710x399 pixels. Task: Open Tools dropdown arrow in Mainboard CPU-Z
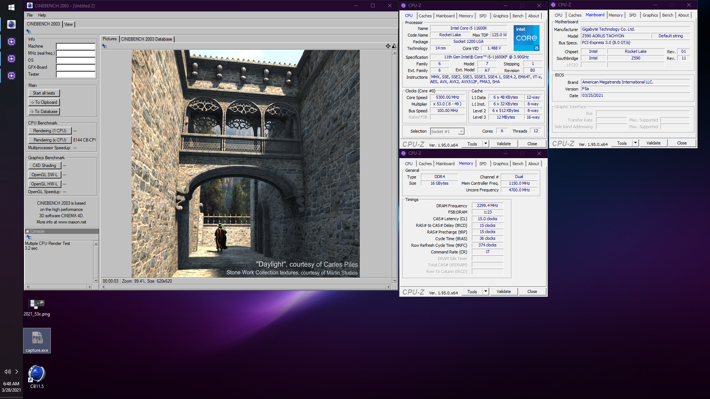pyautogui.click(x=635, y=143)
